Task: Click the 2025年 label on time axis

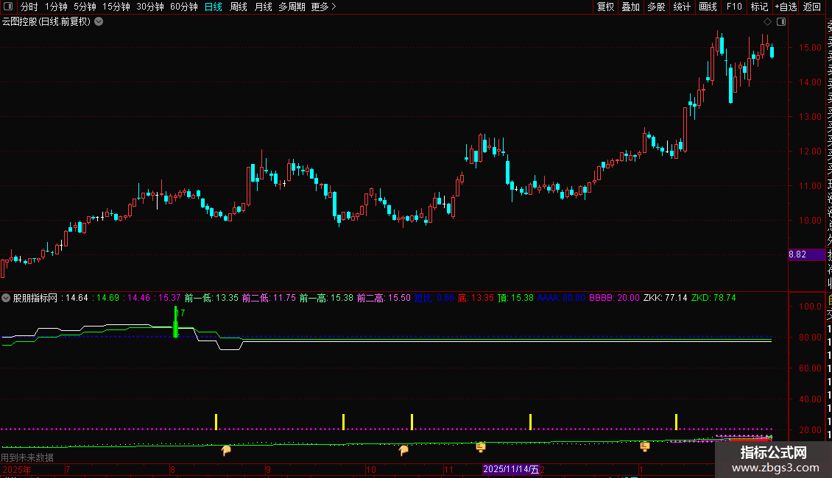Action: [16, 469]
